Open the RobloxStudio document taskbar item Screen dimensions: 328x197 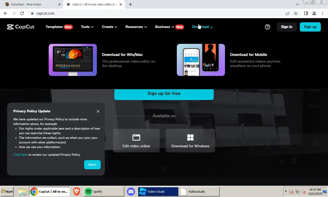coord(199,191)
